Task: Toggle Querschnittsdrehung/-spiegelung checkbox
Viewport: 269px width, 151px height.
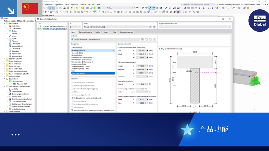Action: point(72,89)
